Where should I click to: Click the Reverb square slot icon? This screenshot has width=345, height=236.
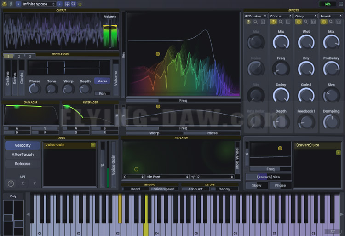coord(339,22)
